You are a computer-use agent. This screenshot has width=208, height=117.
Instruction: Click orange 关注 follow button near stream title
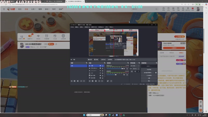click(x=51, y=44)
